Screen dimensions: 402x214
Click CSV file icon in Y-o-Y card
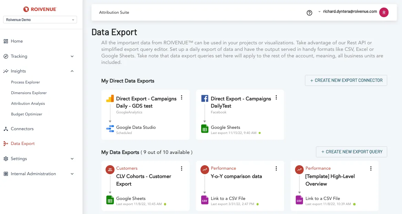[205, 200]
